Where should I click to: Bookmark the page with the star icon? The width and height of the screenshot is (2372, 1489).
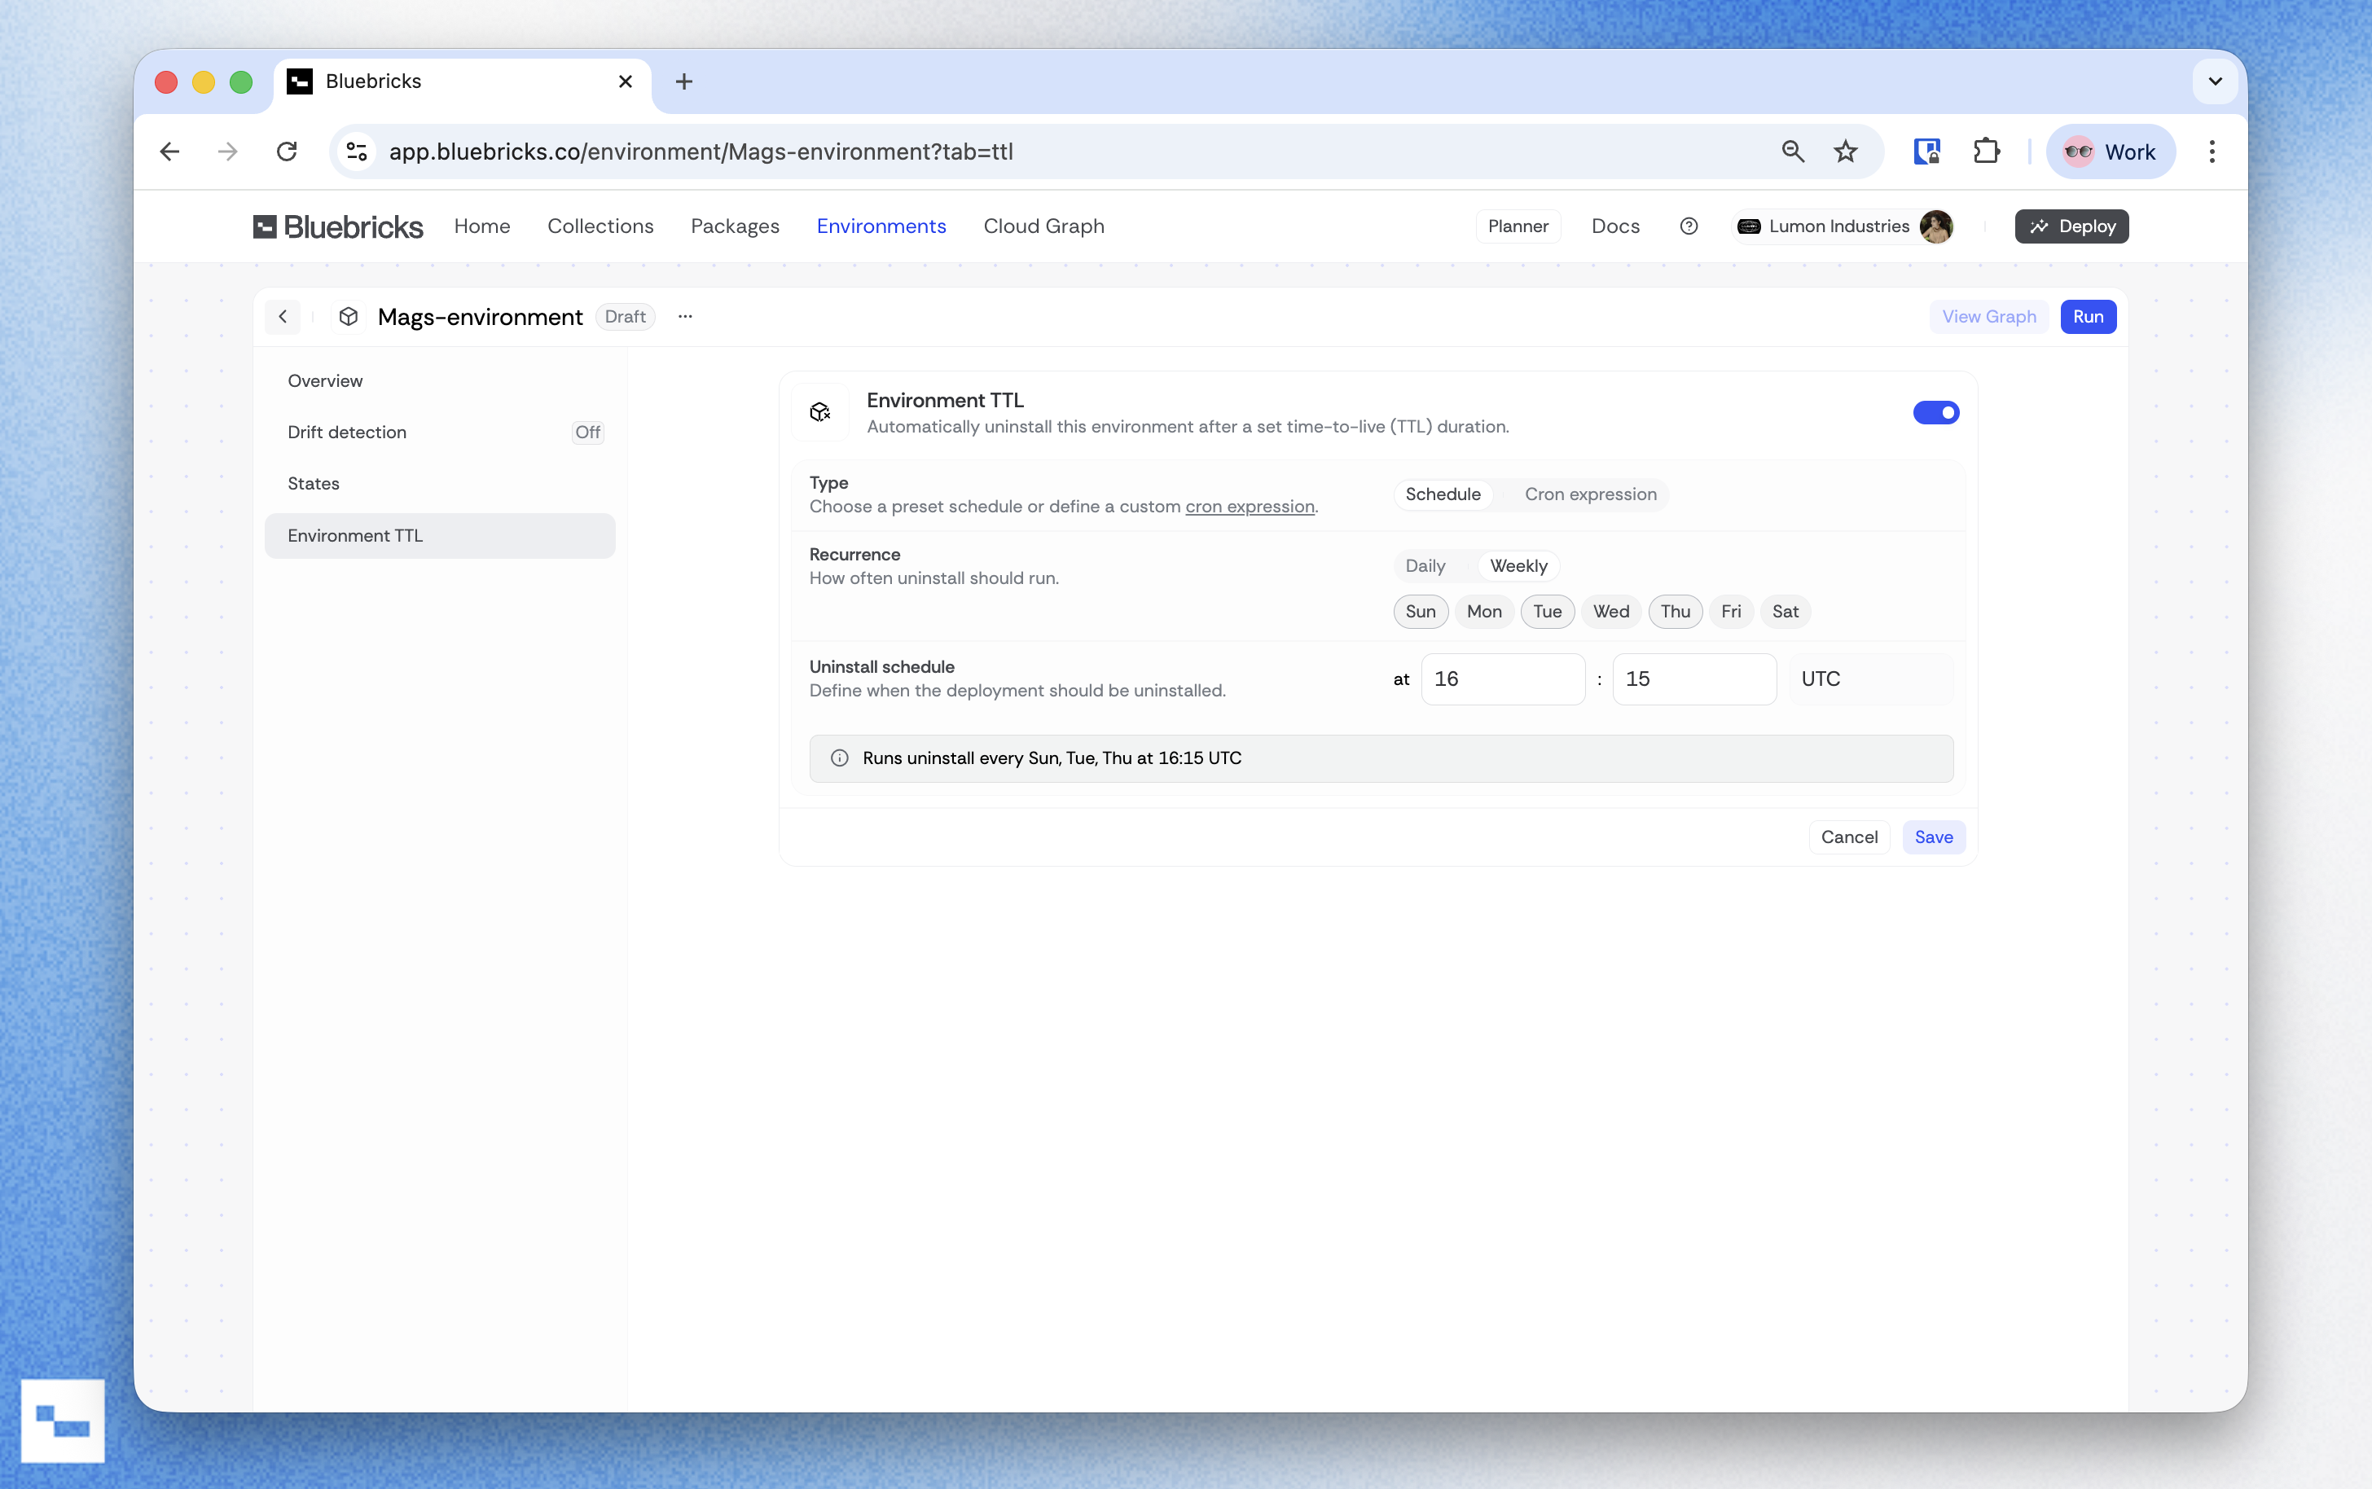[1845, 152]
